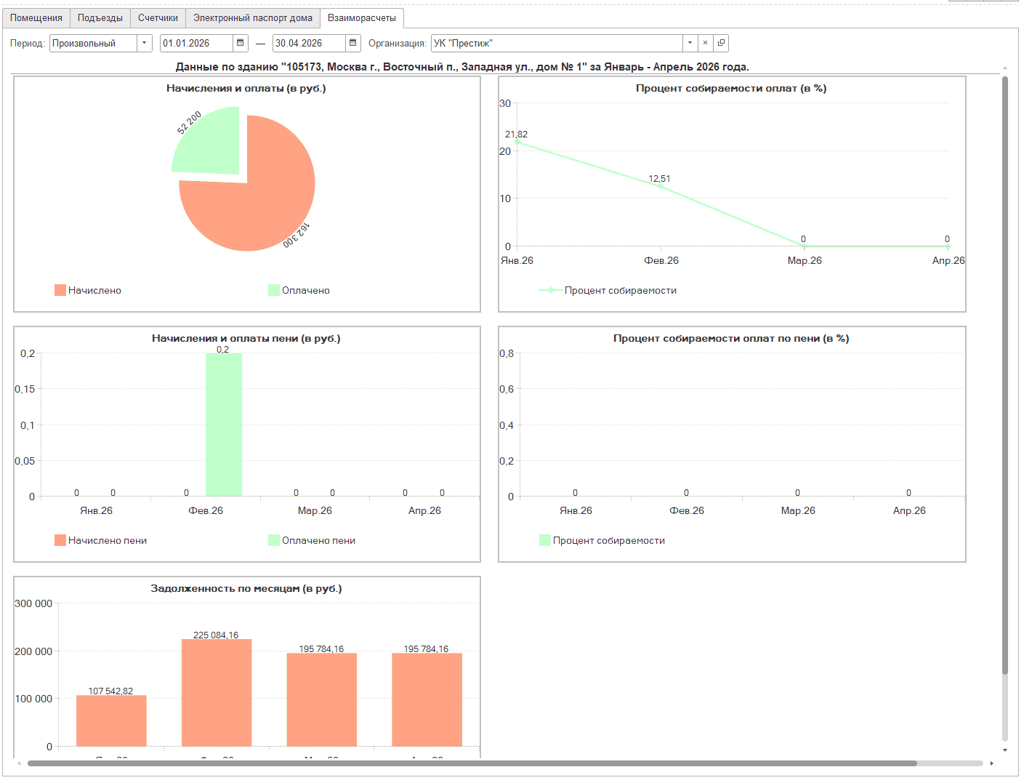Click the start date input field
The image size is (1024, 783).
[196, 43]
